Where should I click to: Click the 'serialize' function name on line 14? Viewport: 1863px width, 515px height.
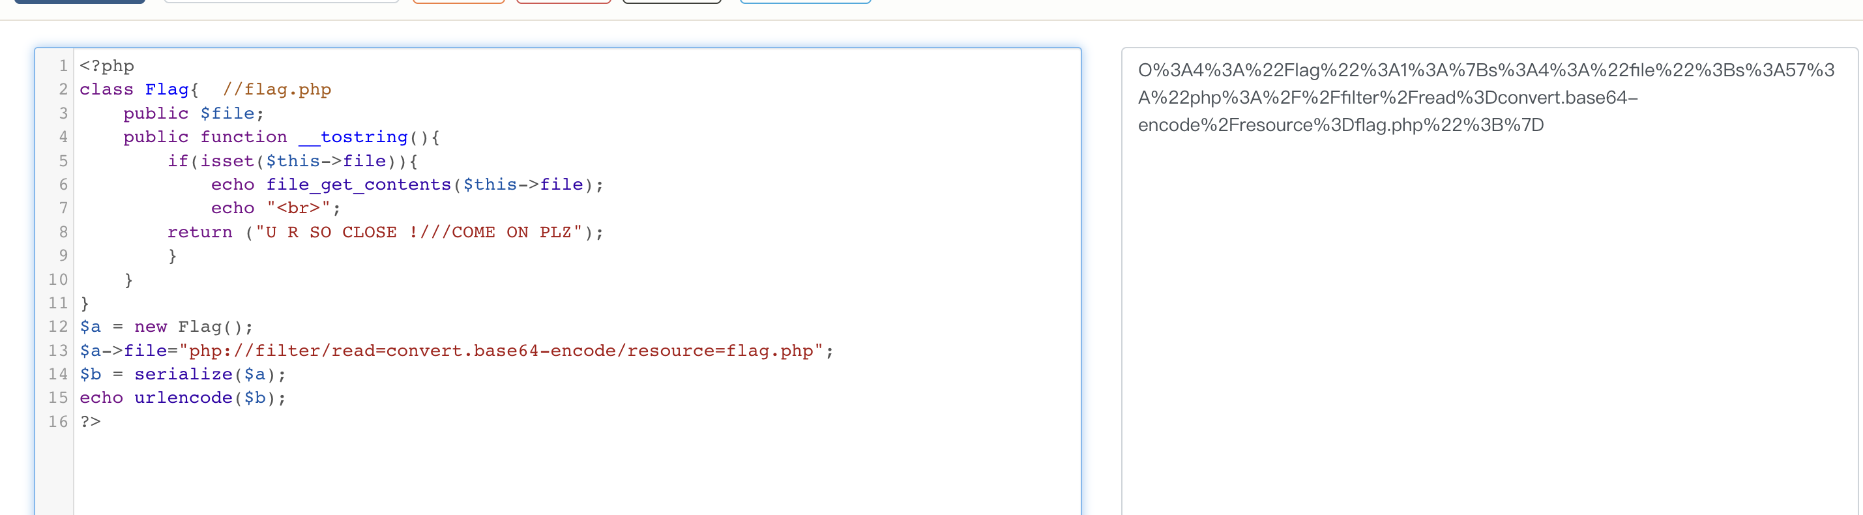click(x=183, y=375)
